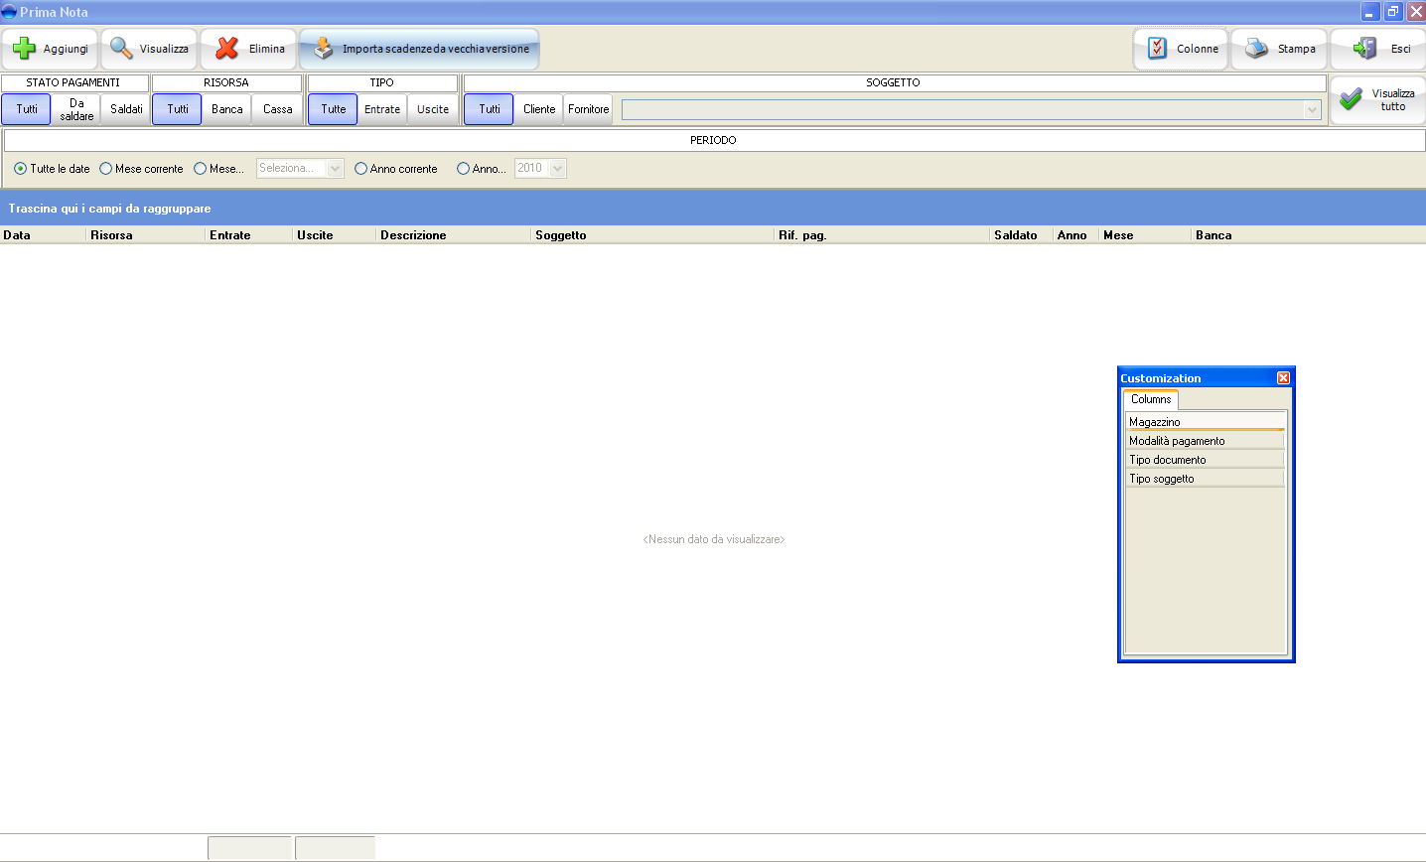Screen dimensions: 1426x862
Task: Sort by the Entrate column header
Action: coord(249,235)
